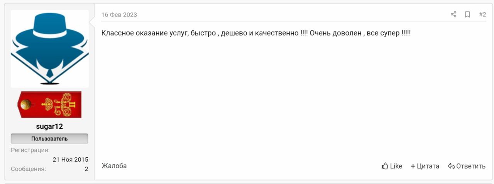
Task: Report the post via Жалоба
Action: click(114, 166)
